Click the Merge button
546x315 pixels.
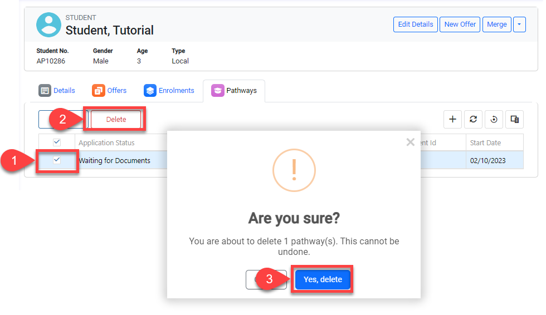coord(496,24)
